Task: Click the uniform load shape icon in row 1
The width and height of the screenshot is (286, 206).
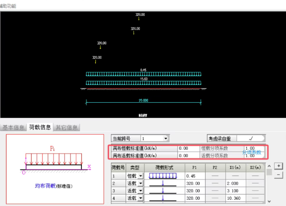Action: 163,176
